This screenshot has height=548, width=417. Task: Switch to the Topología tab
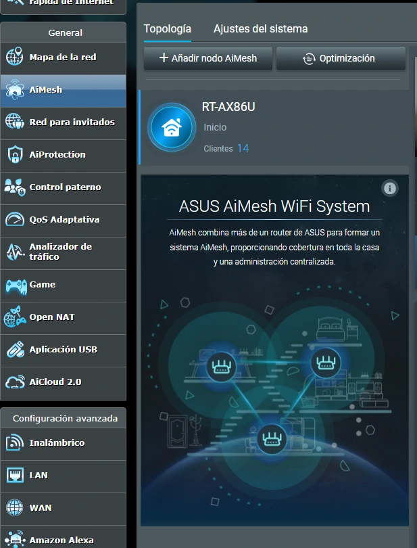pyautogui.click(x=168, y=28)
